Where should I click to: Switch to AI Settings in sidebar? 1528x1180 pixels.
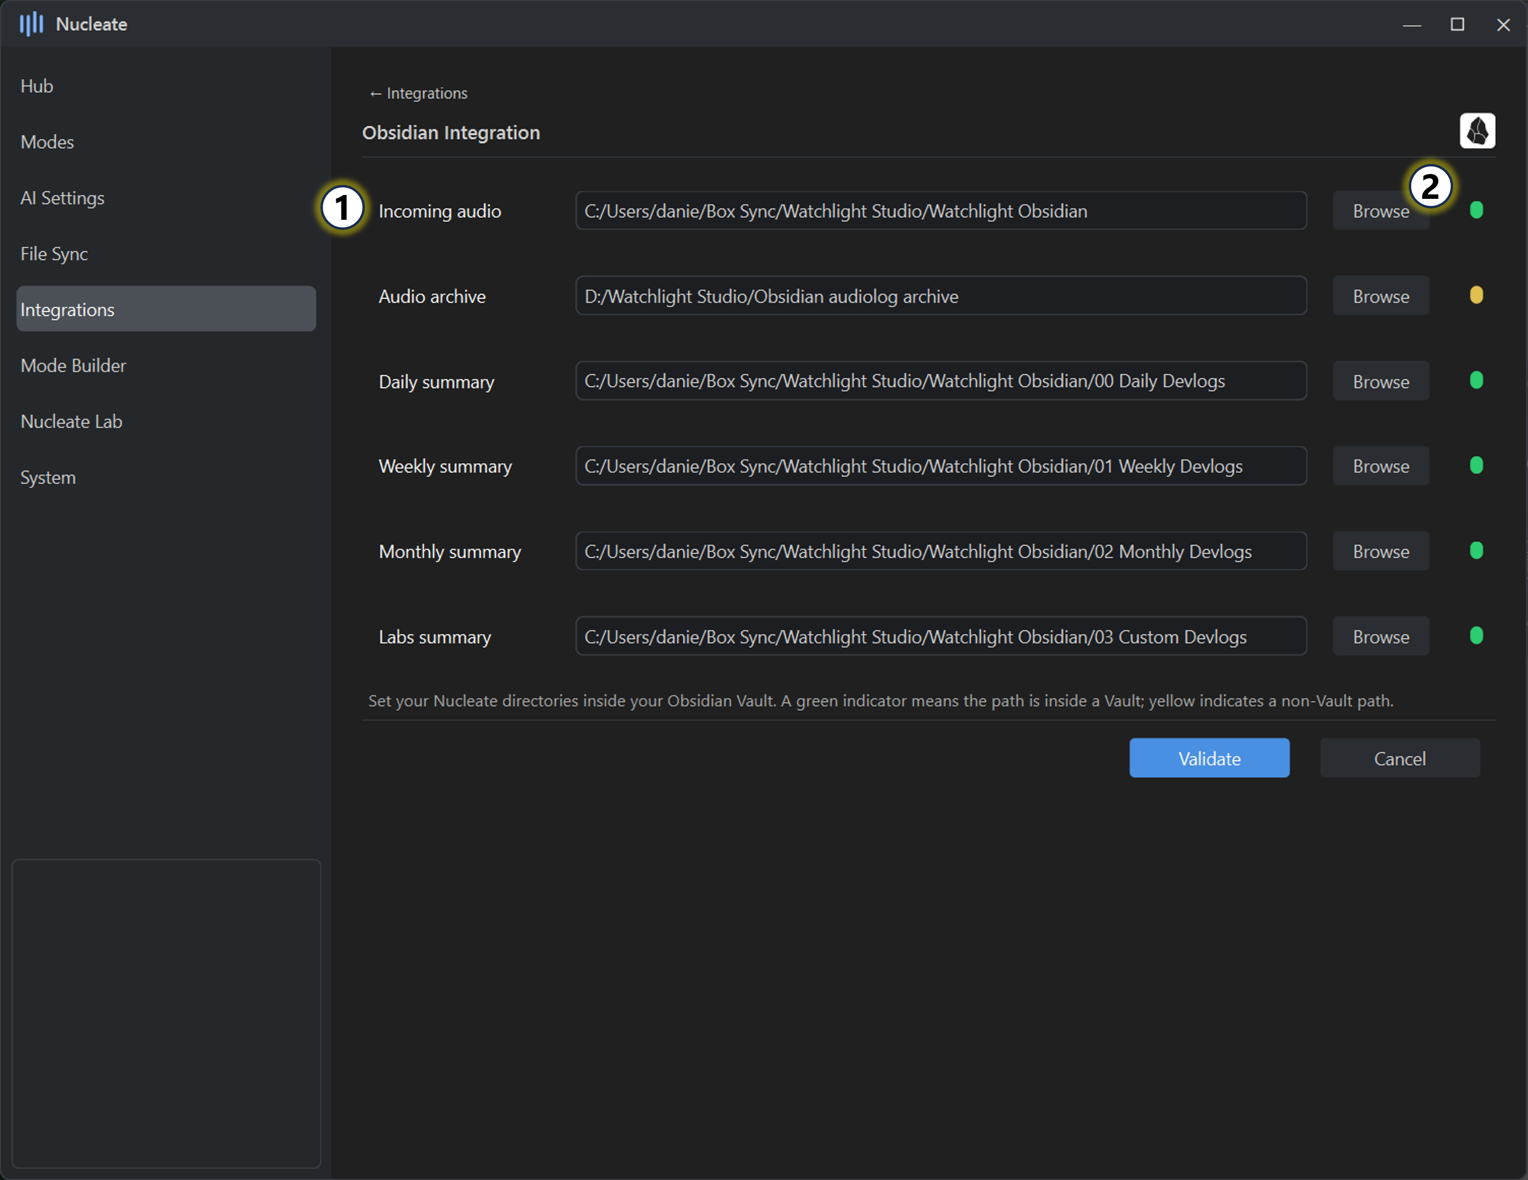pyautogui.click(x=62, y=198)
